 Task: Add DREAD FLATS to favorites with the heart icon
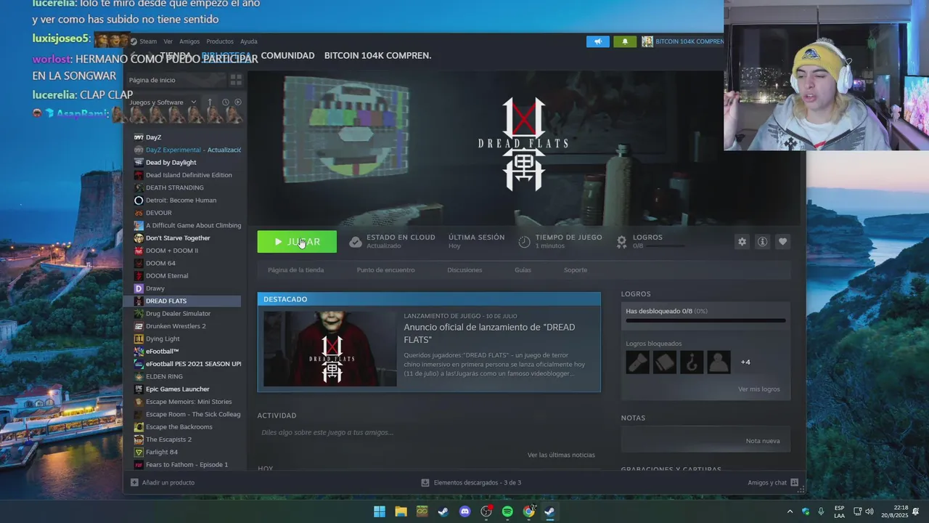782,242
